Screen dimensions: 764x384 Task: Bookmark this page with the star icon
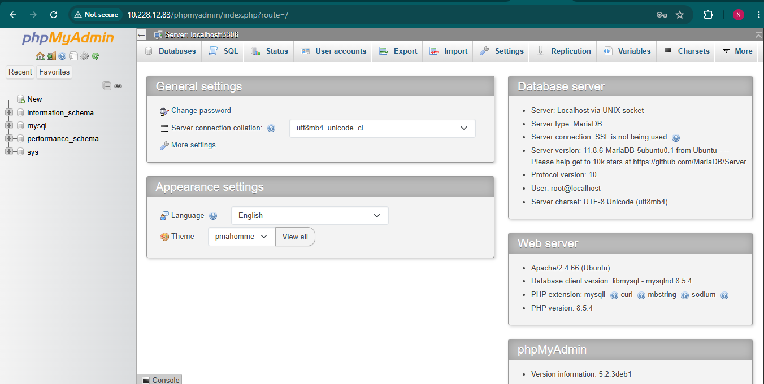(680, 15)
